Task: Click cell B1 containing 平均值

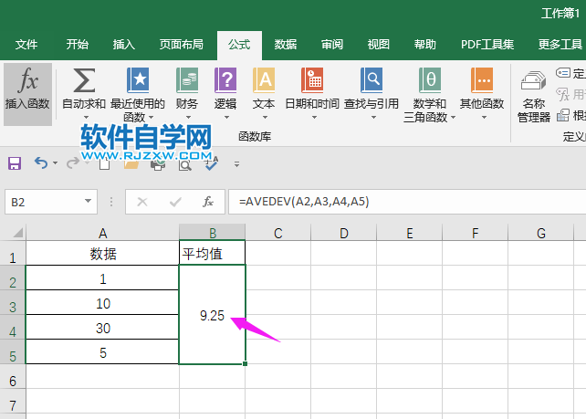Action: click(x=213, y=254)
